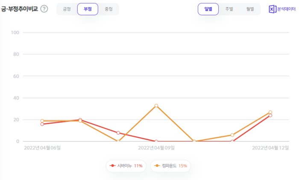The width and height of the screenshot is (299, 180).
Task: Click the red data point on April 8
Action: coord(118,133)
